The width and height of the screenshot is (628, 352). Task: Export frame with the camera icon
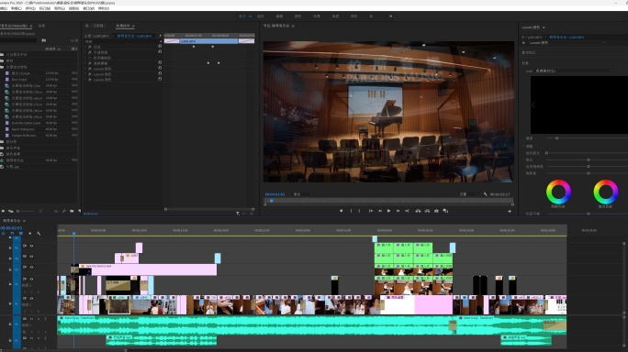[436, 211]
